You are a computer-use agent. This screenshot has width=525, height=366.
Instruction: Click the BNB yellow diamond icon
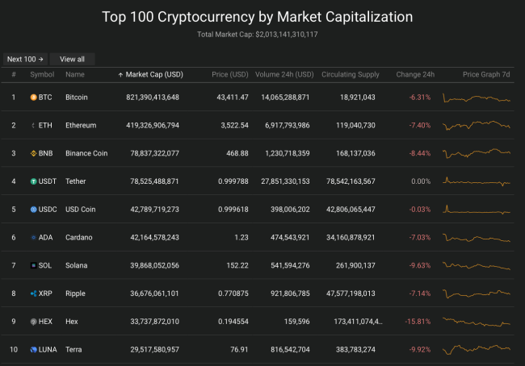(x=33, y=153)
